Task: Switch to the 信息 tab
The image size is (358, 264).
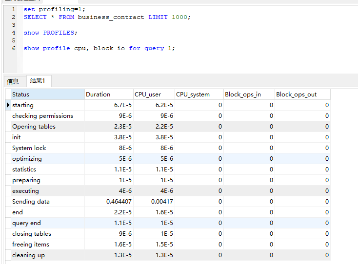Action: [13, 81]
